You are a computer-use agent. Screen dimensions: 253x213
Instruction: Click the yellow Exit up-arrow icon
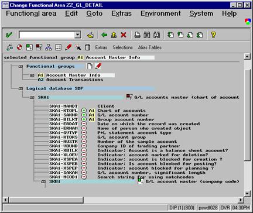tap(114, 35)
